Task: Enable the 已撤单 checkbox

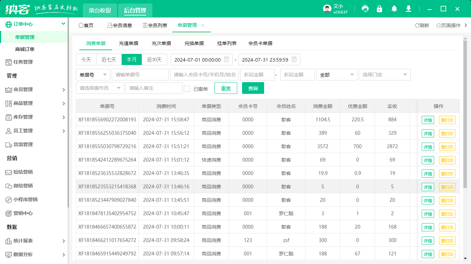Action: pos(187,88)
